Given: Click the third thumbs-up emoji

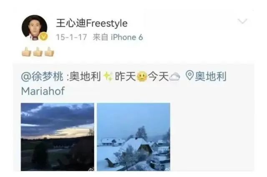Looking at the screenshot, I should click(x=49, y=52).
